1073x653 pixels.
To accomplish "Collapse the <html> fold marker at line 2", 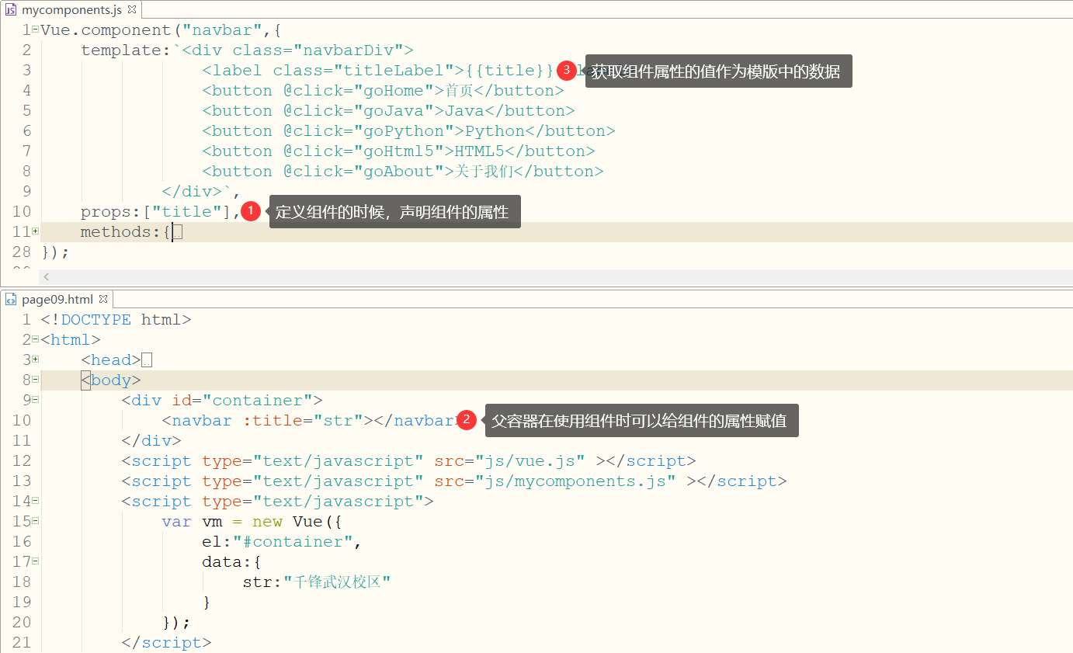I will 36,339.
